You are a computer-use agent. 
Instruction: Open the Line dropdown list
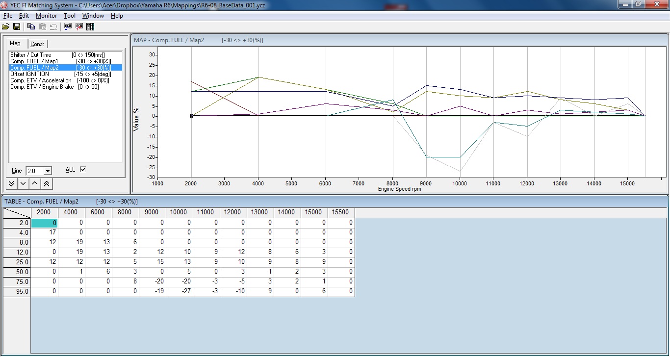(x=48, y=171)
